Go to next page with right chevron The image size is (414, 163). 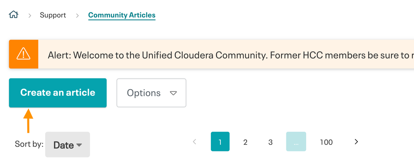pyautogui.click(x=356, y=142)
